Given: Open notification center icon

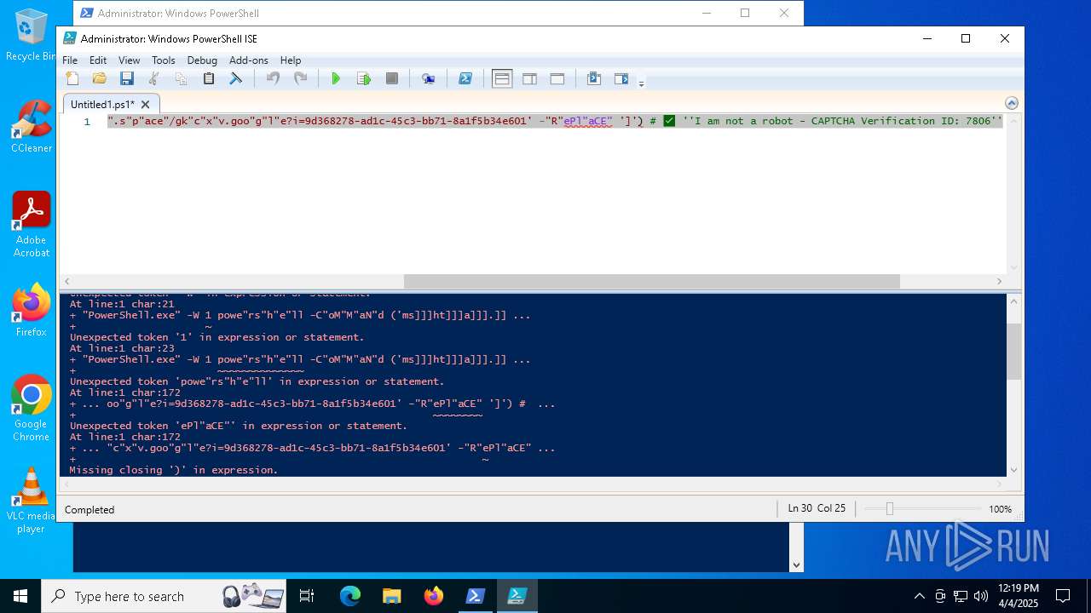Looking at the screenshot, I should point(1063,596).
